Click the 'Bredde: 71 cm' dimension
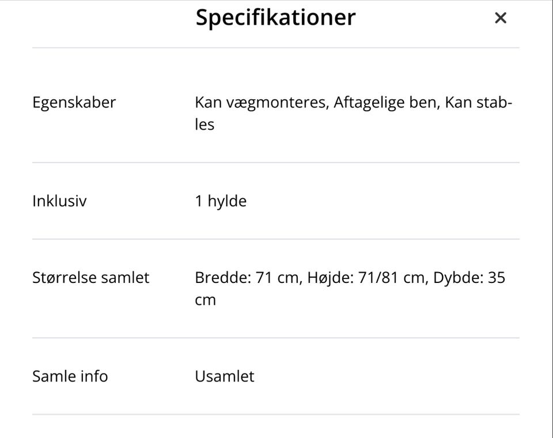553x438 pixels. pyautogui.click(x=247, y=278)
